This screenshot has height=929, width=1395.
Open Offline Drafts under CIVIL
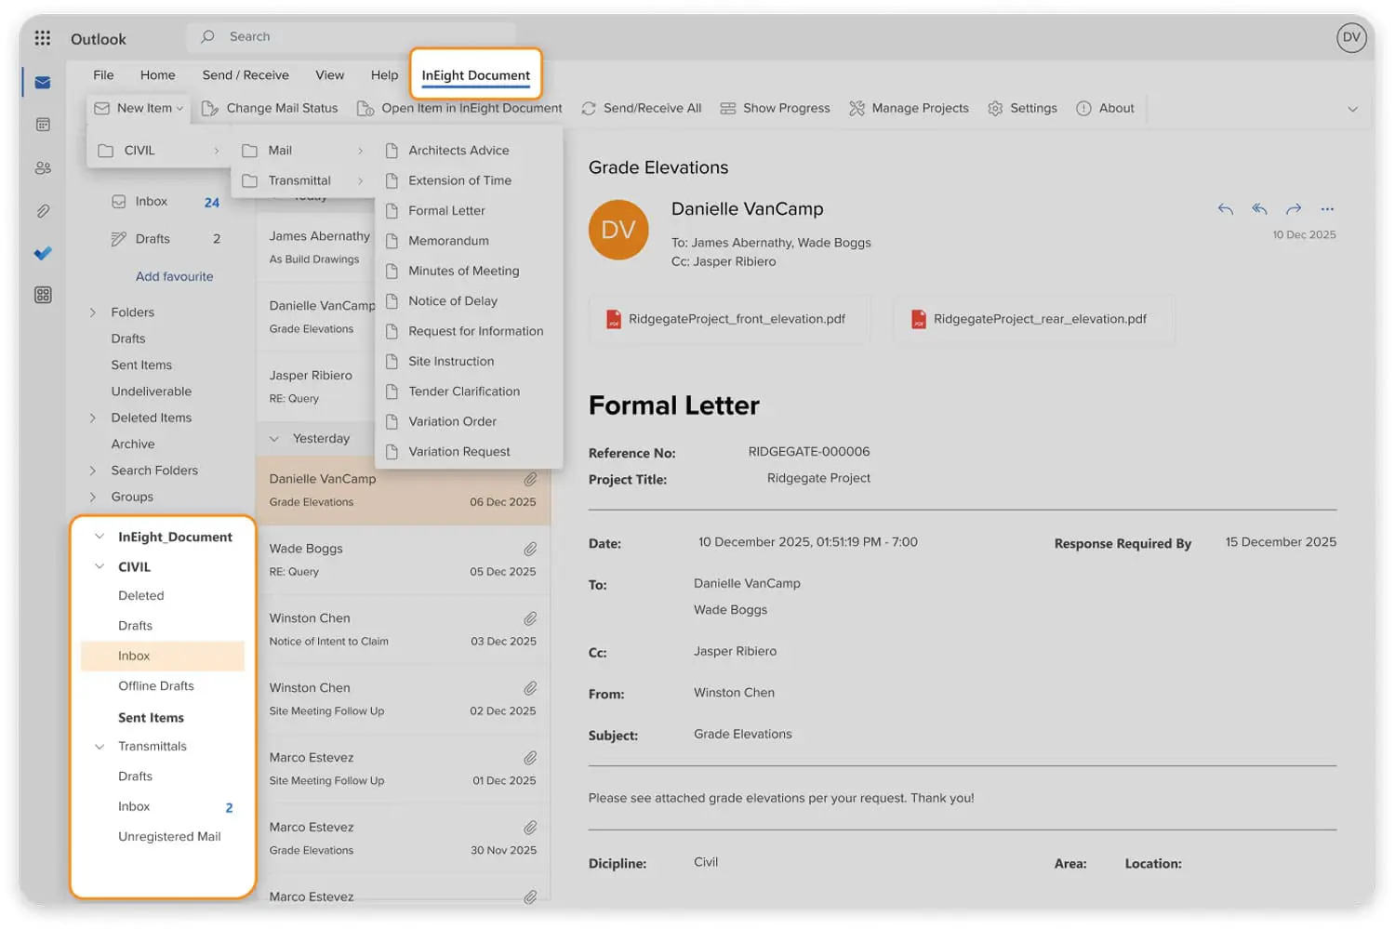tap(156, 686)
